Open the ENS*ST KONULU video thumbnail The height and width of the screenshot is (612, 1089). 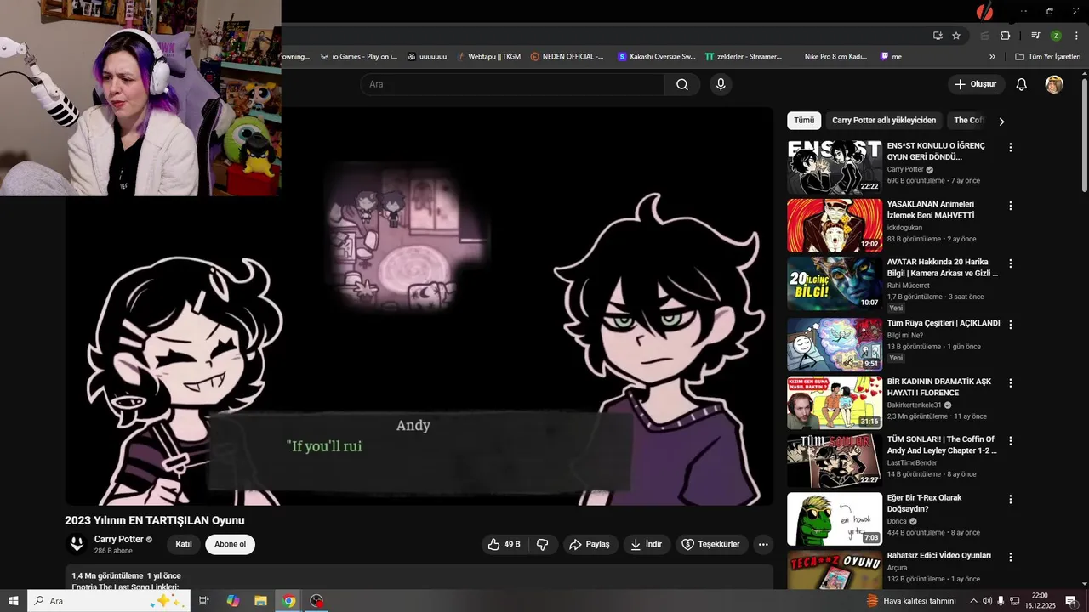click(835, 167)
